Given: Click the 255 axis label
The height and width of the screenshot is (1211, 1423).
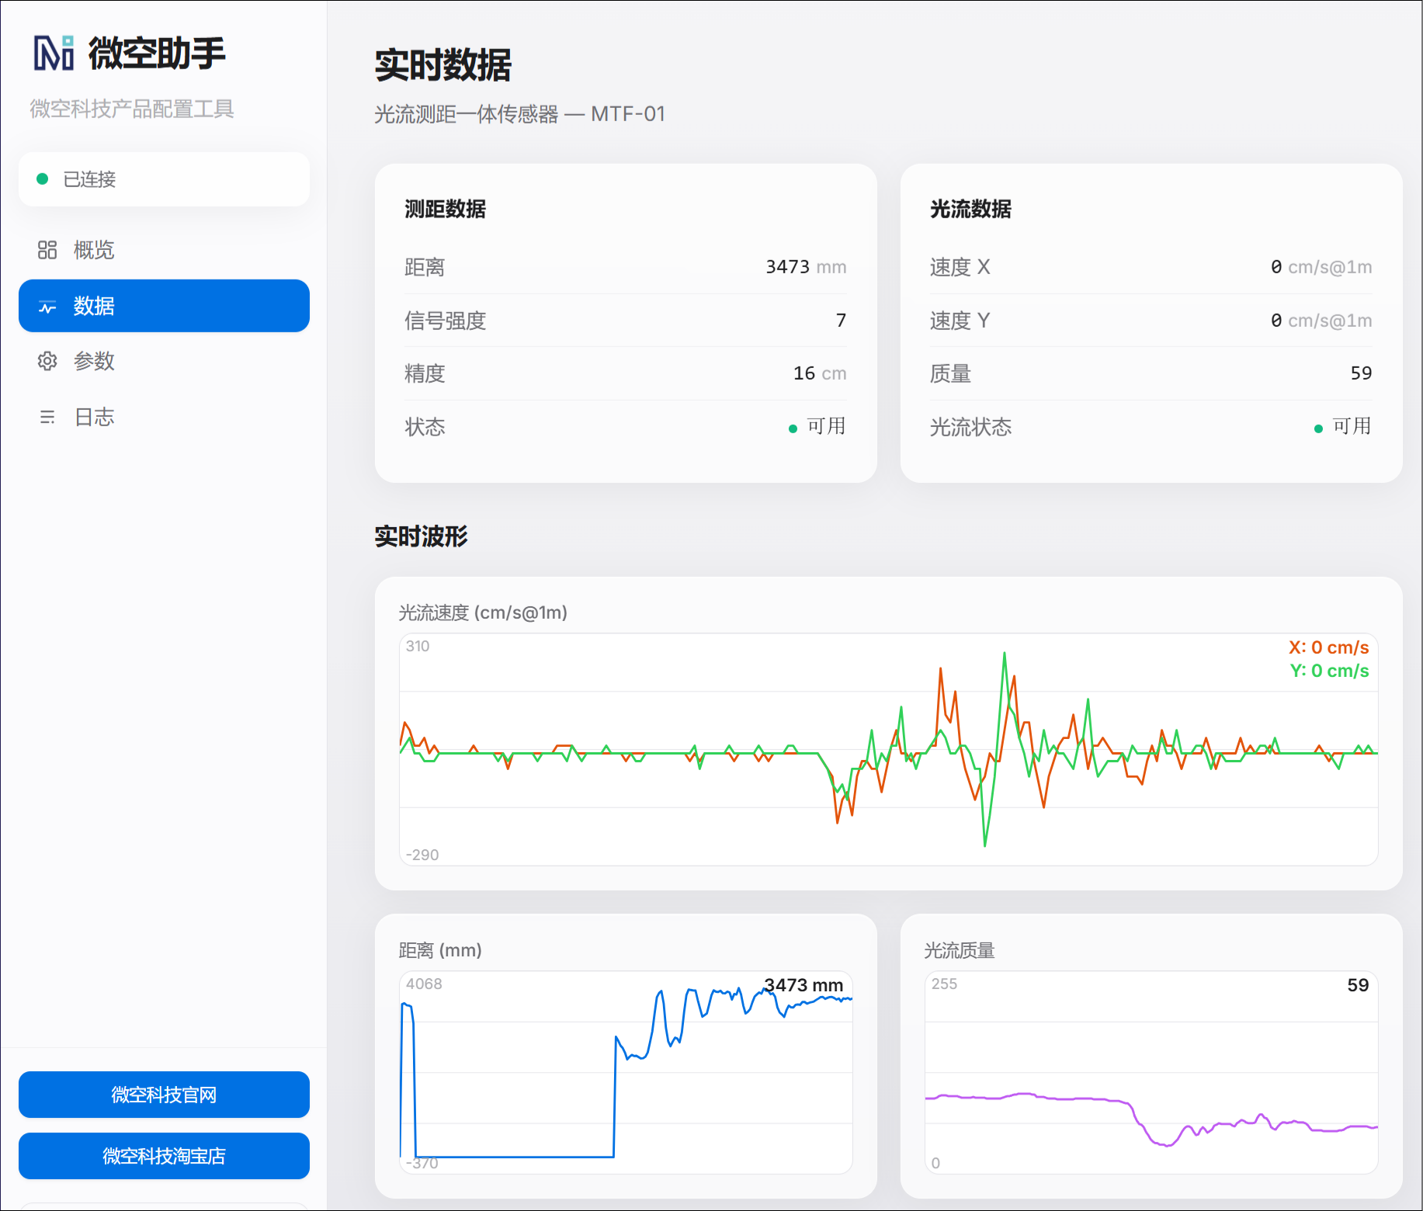Looking at the screenshot, I should click(944, 984).
